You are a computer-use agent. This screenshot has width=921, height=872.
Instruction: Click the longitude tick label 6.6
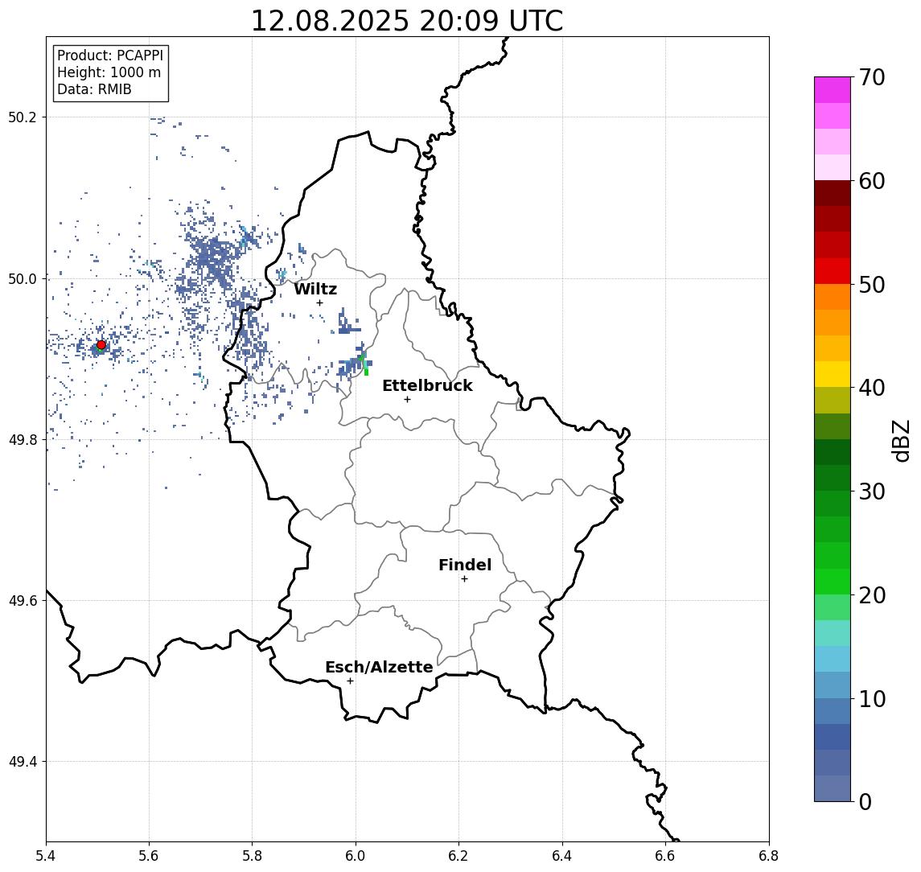(x=665, y=856)
